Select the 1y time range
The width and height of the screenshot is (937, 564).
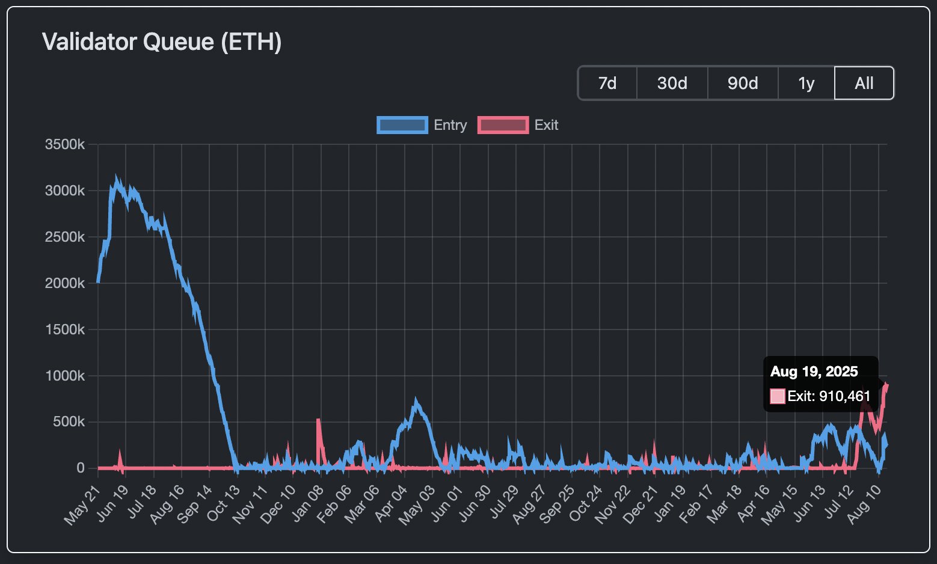coord(806,83)
